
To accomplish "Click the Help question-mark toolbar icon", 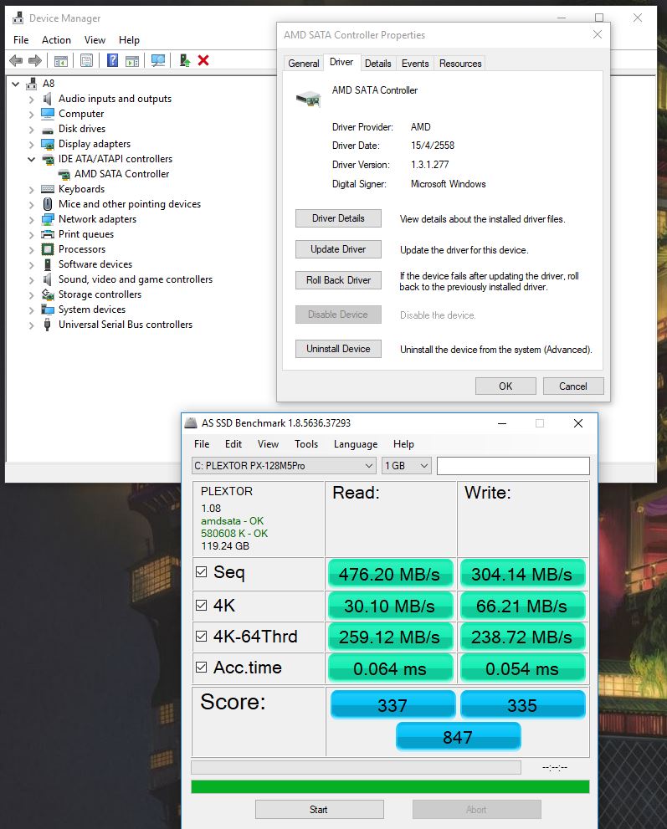I will (112, 60).
